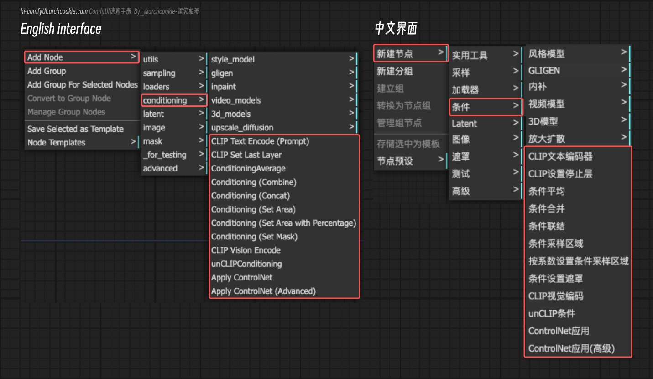Add 条件采样区域 node
This screenshot has height=379, width=653.
click(x=578, y=244)
